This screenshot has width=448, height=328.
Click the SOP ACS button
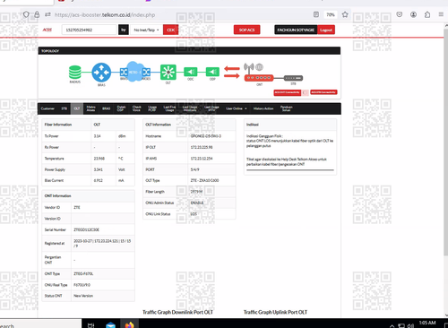246,30
